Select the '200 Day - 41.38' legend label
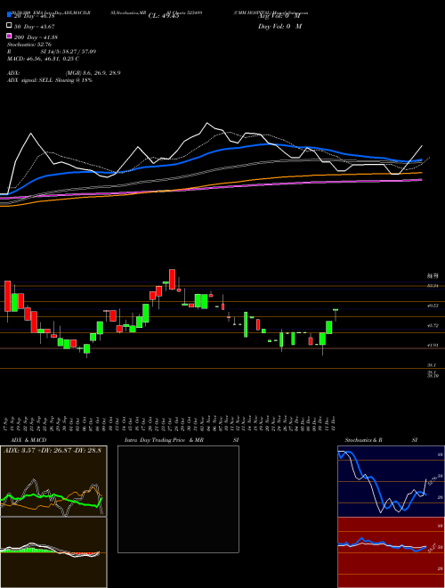 [36, 37]
